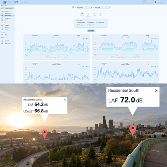The width and height of the screenshot is (167, 167).
Task: Close the Residential West popup
Action: pos(65,100)
